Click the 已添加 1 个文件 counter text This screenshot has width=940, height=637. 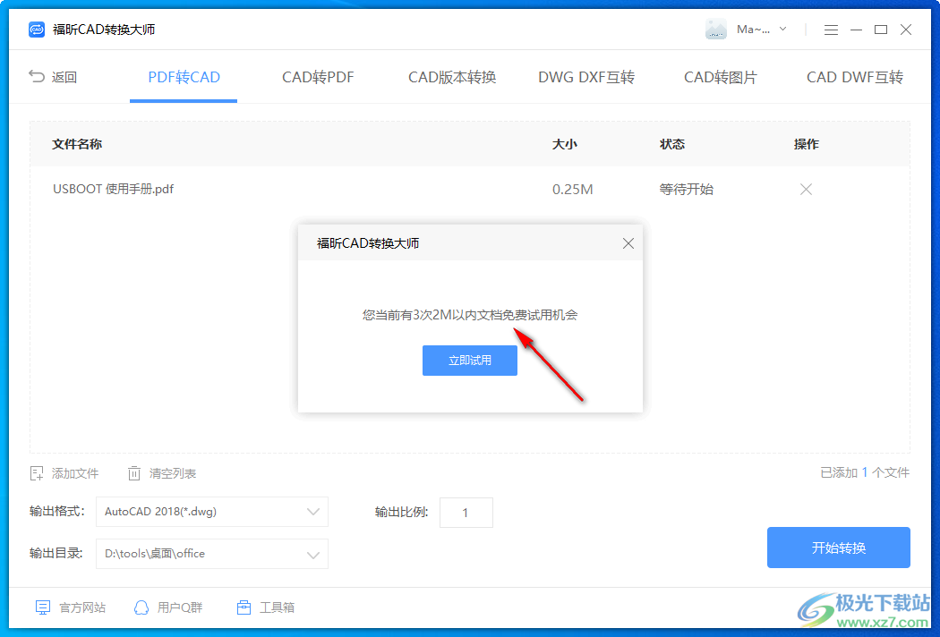(865, 472)
